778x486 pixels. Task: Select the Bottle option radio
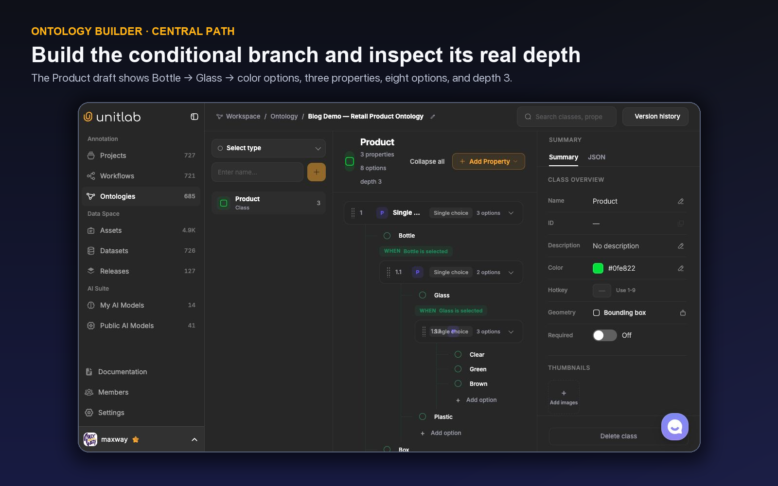[387, 236]
